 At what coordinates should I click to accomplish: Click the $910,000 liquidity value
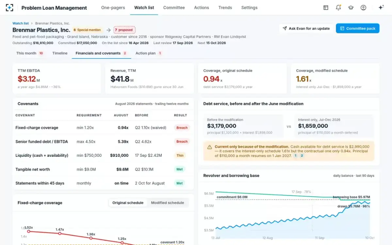[x=119, y=155]
